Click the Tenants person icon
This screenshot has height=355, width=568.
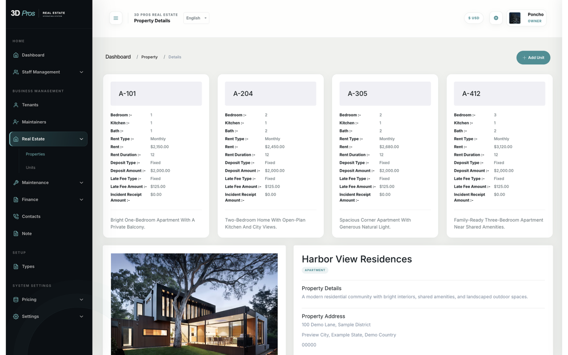16,105
